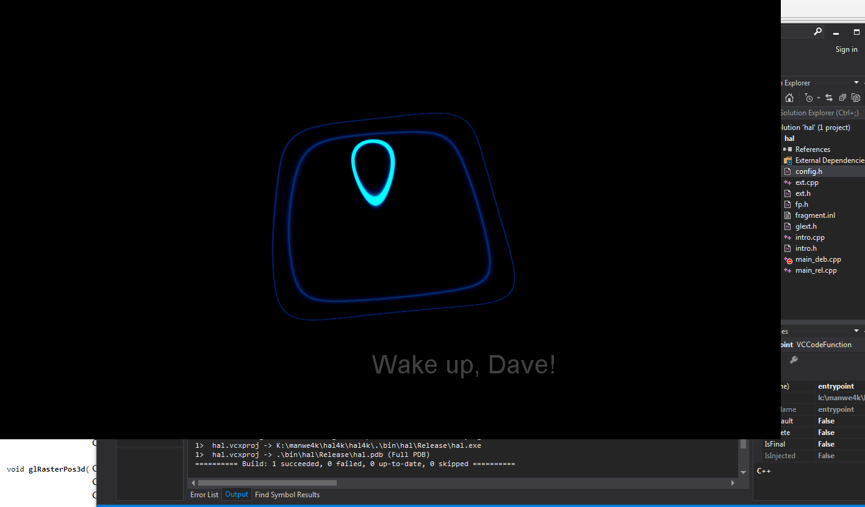Minimize the Visual Studio window
The image size is (865, 507).
(x=836, y=32)
